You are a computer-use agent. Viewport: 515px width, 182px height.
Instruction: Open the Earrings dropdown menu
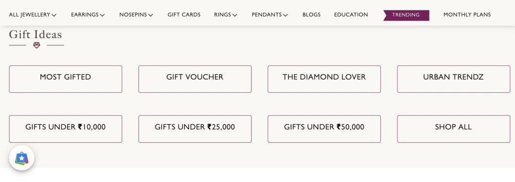tap(88, 15)
